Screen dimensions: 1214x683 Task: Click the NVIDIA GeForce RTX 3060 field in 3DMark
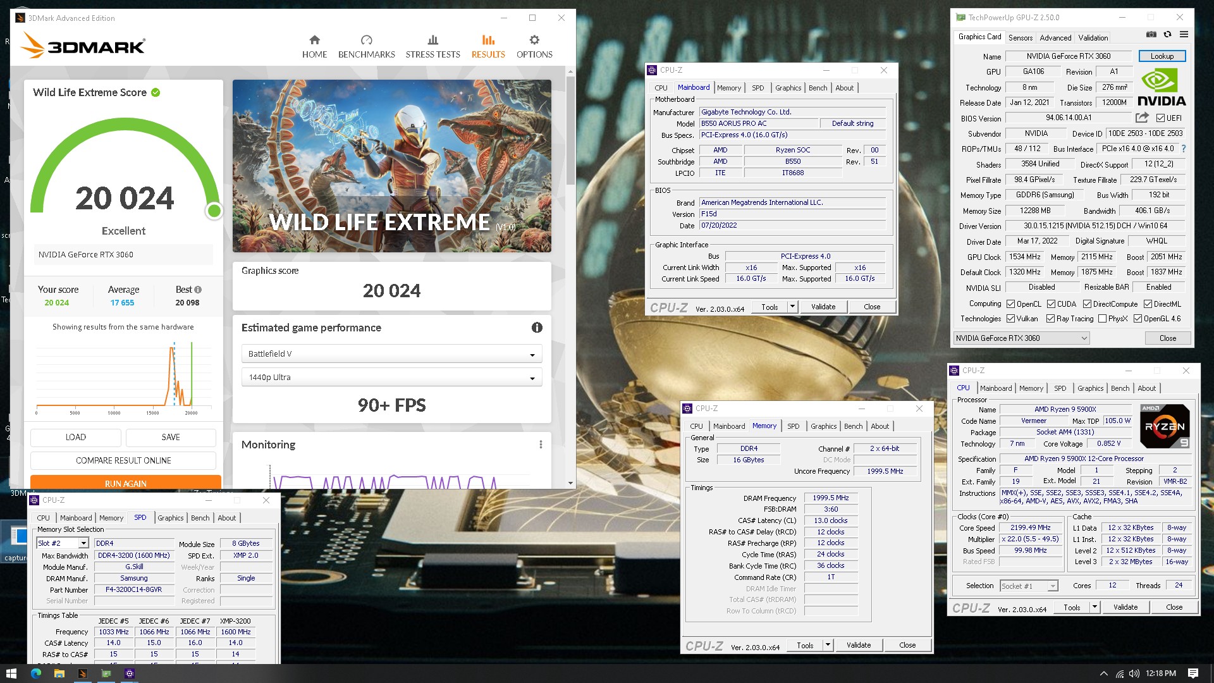tap(123, 255)
